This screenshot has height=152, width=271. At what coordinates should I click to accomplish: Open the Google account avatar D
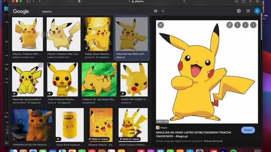(x=257, y=11)
